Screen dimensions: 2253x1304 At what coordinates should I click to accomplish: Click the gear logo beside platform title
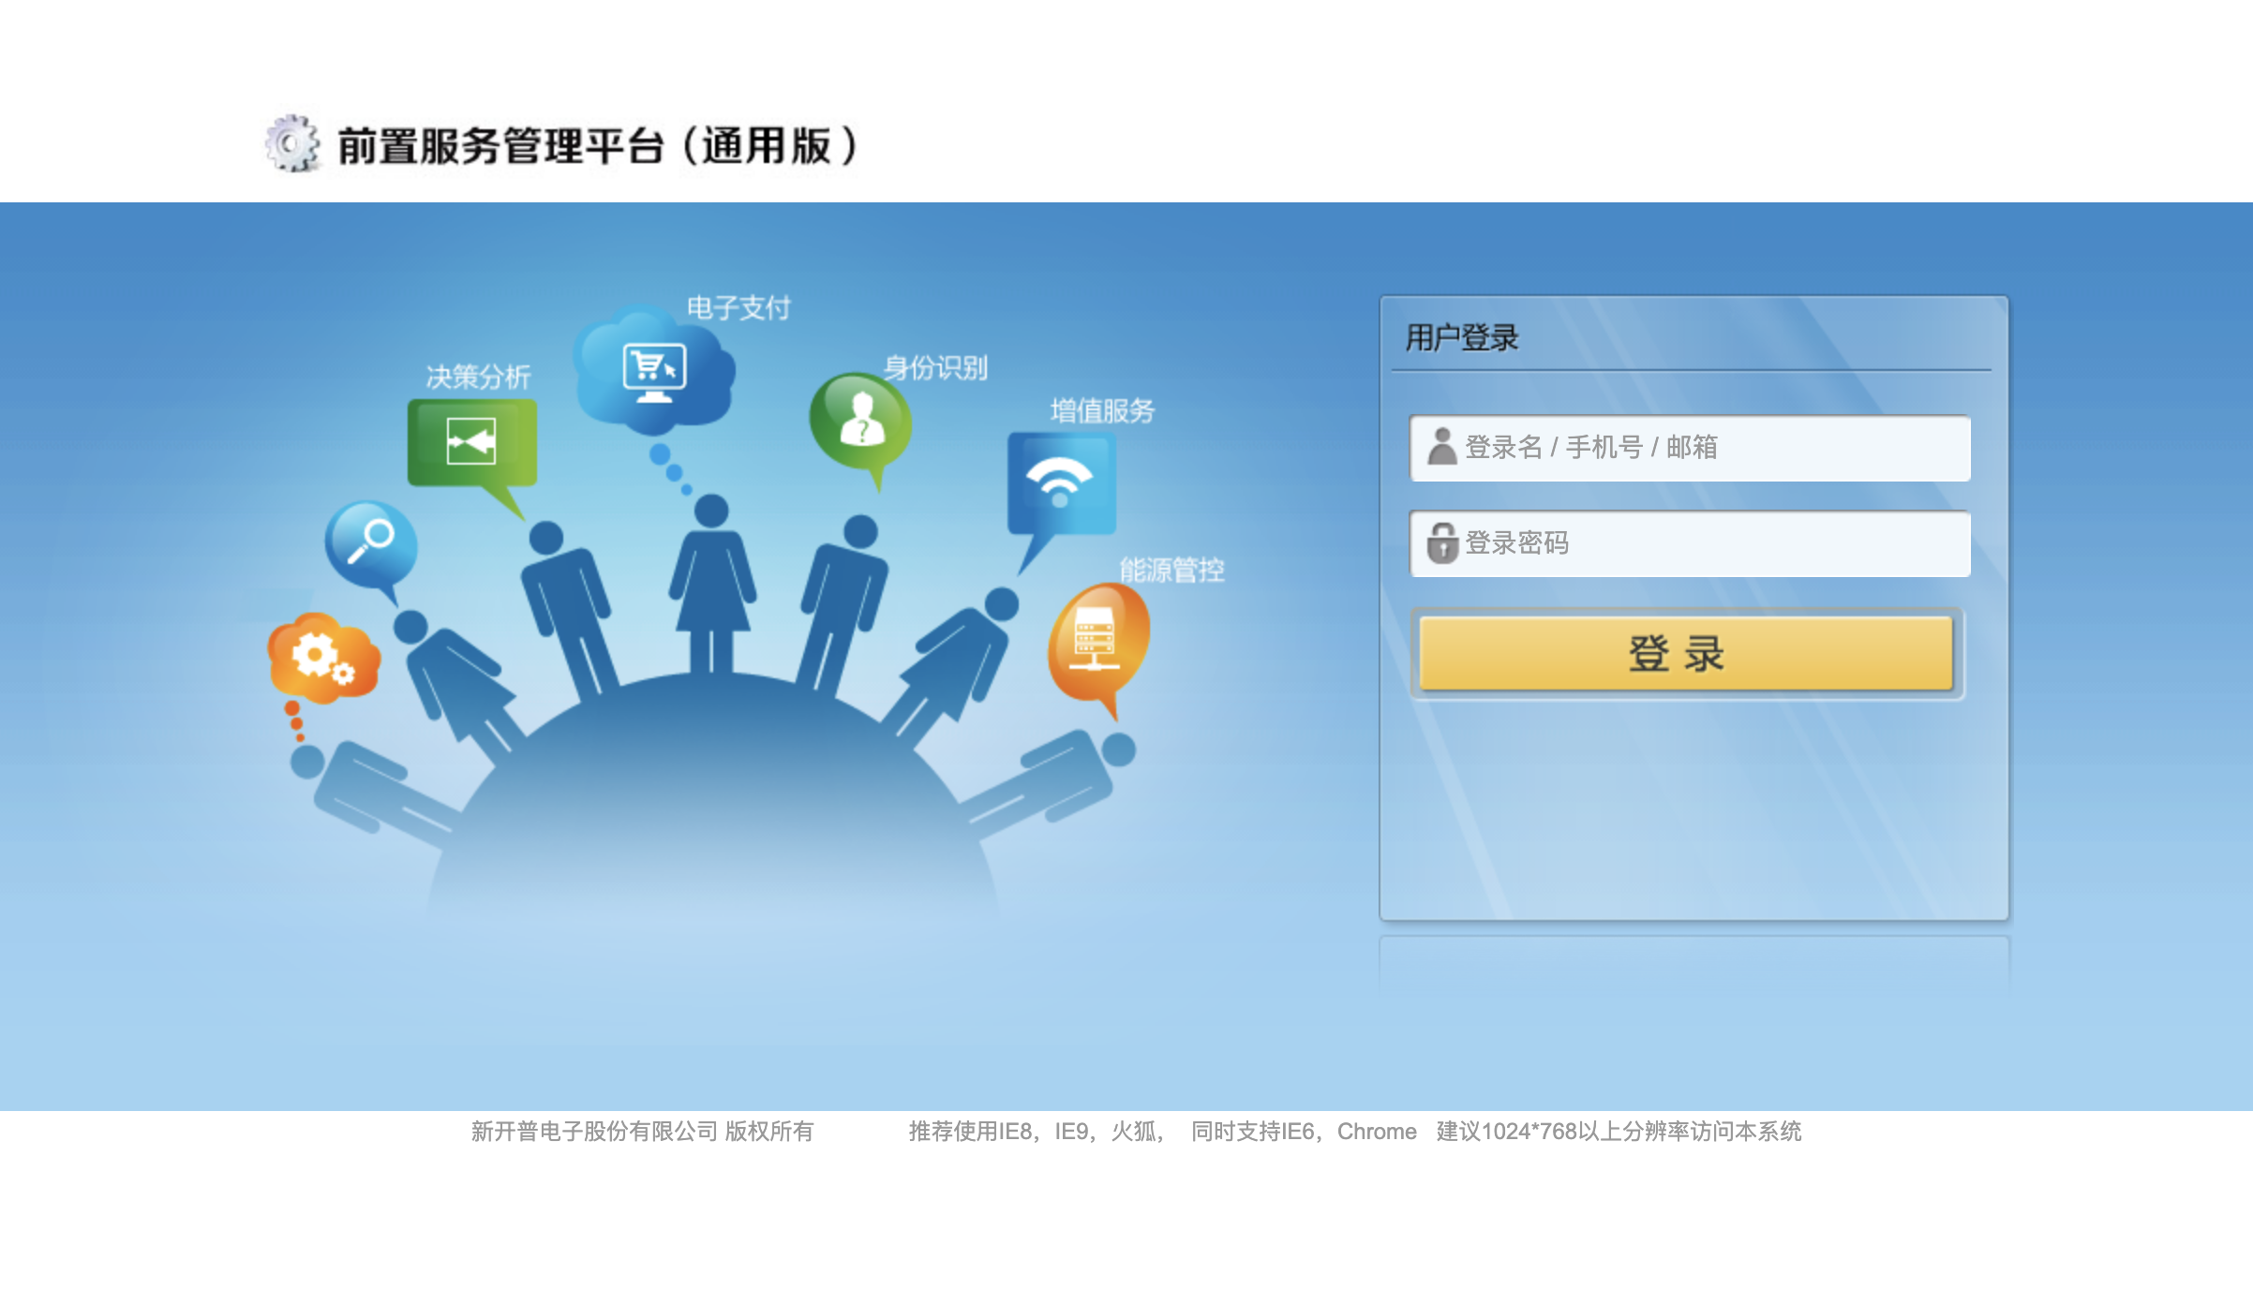[291, 144]
